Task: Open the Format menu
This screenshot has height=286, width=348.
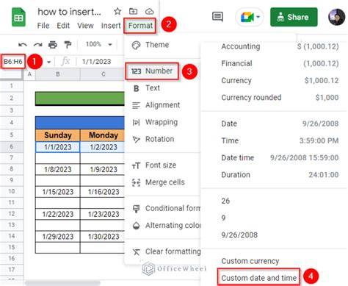Action: 140,26
